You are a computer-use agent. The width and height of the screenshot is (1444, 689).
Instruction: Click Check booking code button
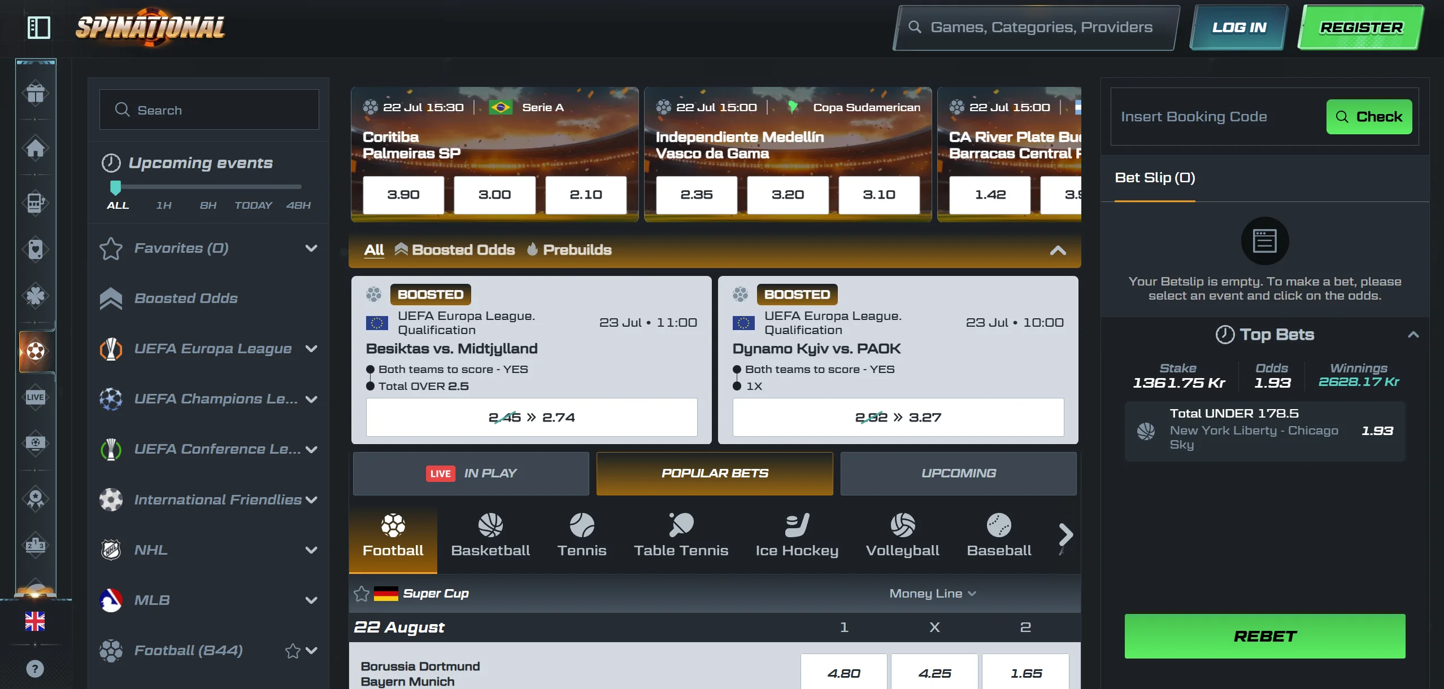pos(1369,117)
